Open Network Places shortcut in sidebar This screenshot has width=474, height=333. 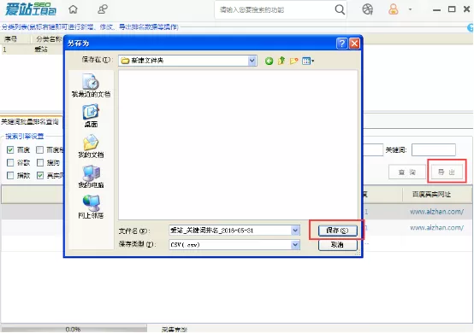(x=91, y=207)
